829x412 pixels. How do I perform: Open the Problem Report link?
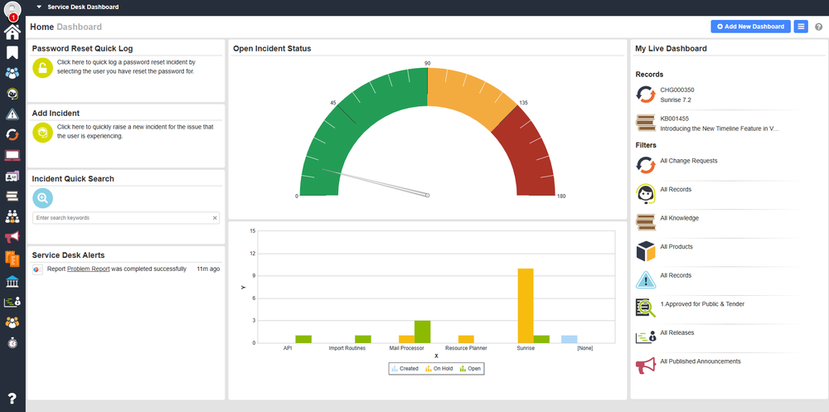tap(89, 269)
